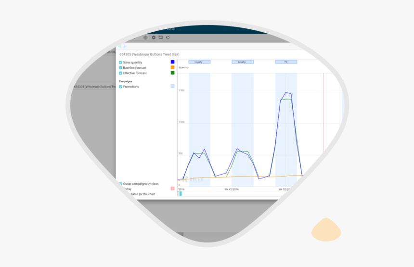Viewport: 414px width, 267px height.
Task: Disable the Effective forecast checkbox
Action: point(120,73)
